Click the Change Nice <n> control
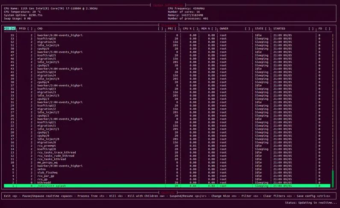The image size is (340, 208). click(224, 196)
